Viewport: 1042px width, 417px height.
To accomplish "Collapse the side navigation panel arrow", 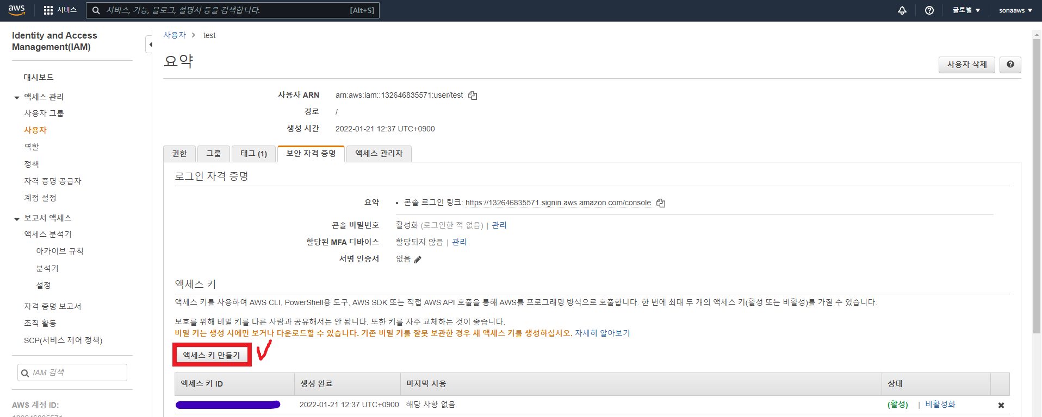I will click(x=150, y=45).
